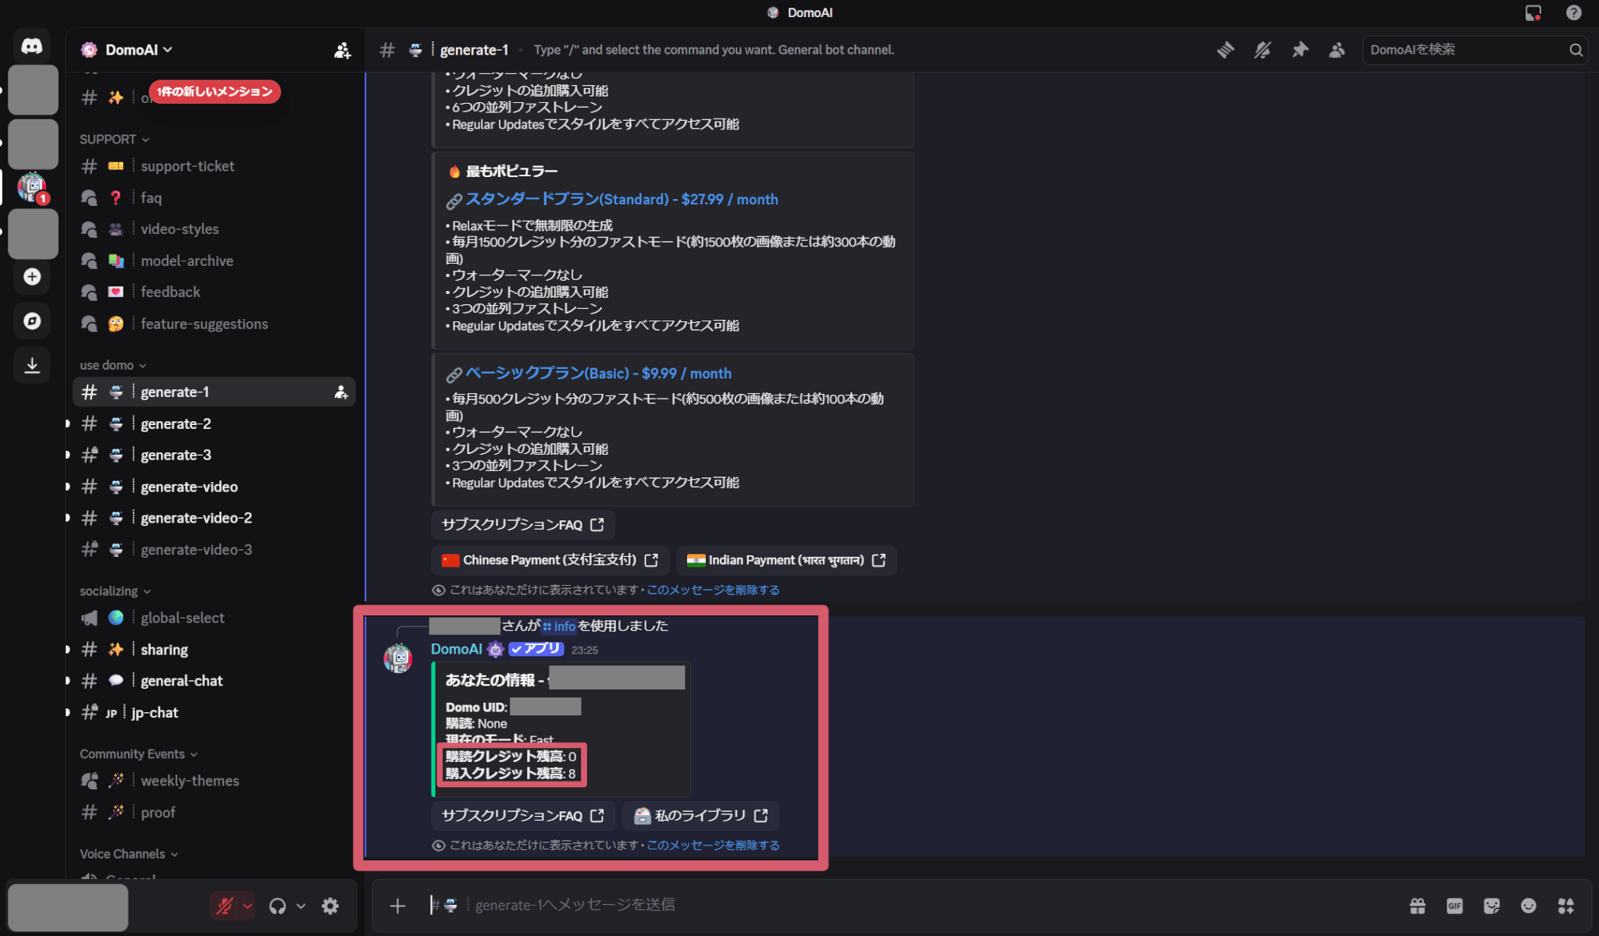Switch to the generate-video channel
This screenshot has width=1599, height=936.
point(189,487)
